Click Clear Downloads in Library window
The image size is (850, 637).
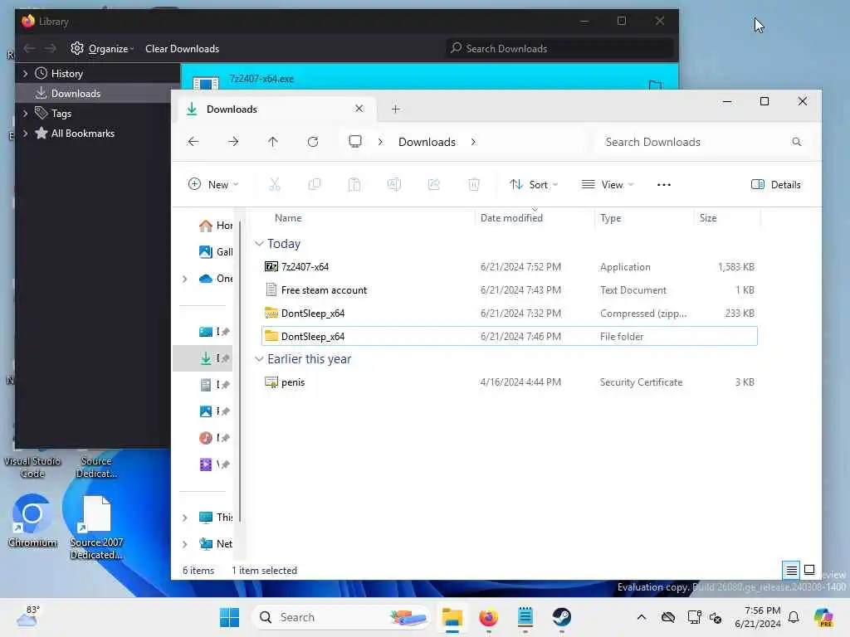(x=182, y=49)
